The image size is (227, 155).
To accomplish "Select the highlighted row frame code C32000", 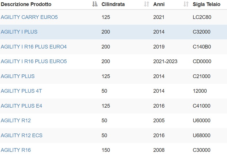I will (201, 32).
